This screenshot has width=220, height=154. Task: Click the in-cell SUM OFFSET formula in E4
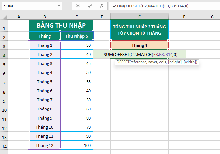point(140,54)
